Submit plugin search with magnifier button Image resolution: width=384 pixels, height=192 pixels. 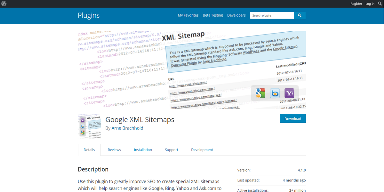tap(300, 15)
